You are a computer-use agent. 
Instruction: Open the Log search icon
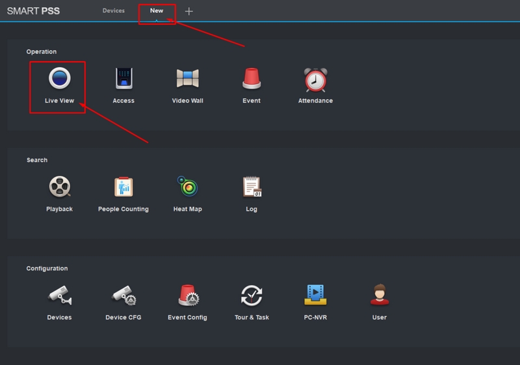pyautogui.click(x=252, y=187)
